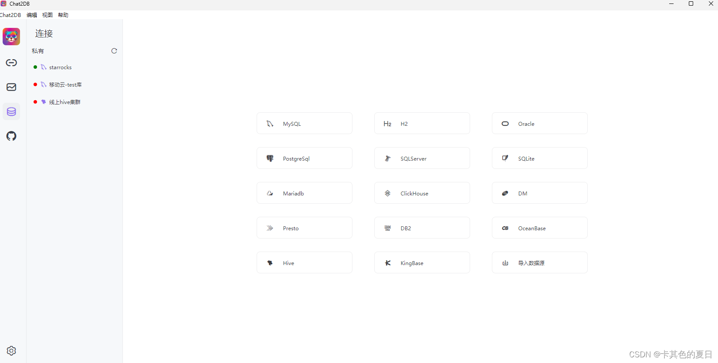Refresh the private connections list

coord(114,51)
